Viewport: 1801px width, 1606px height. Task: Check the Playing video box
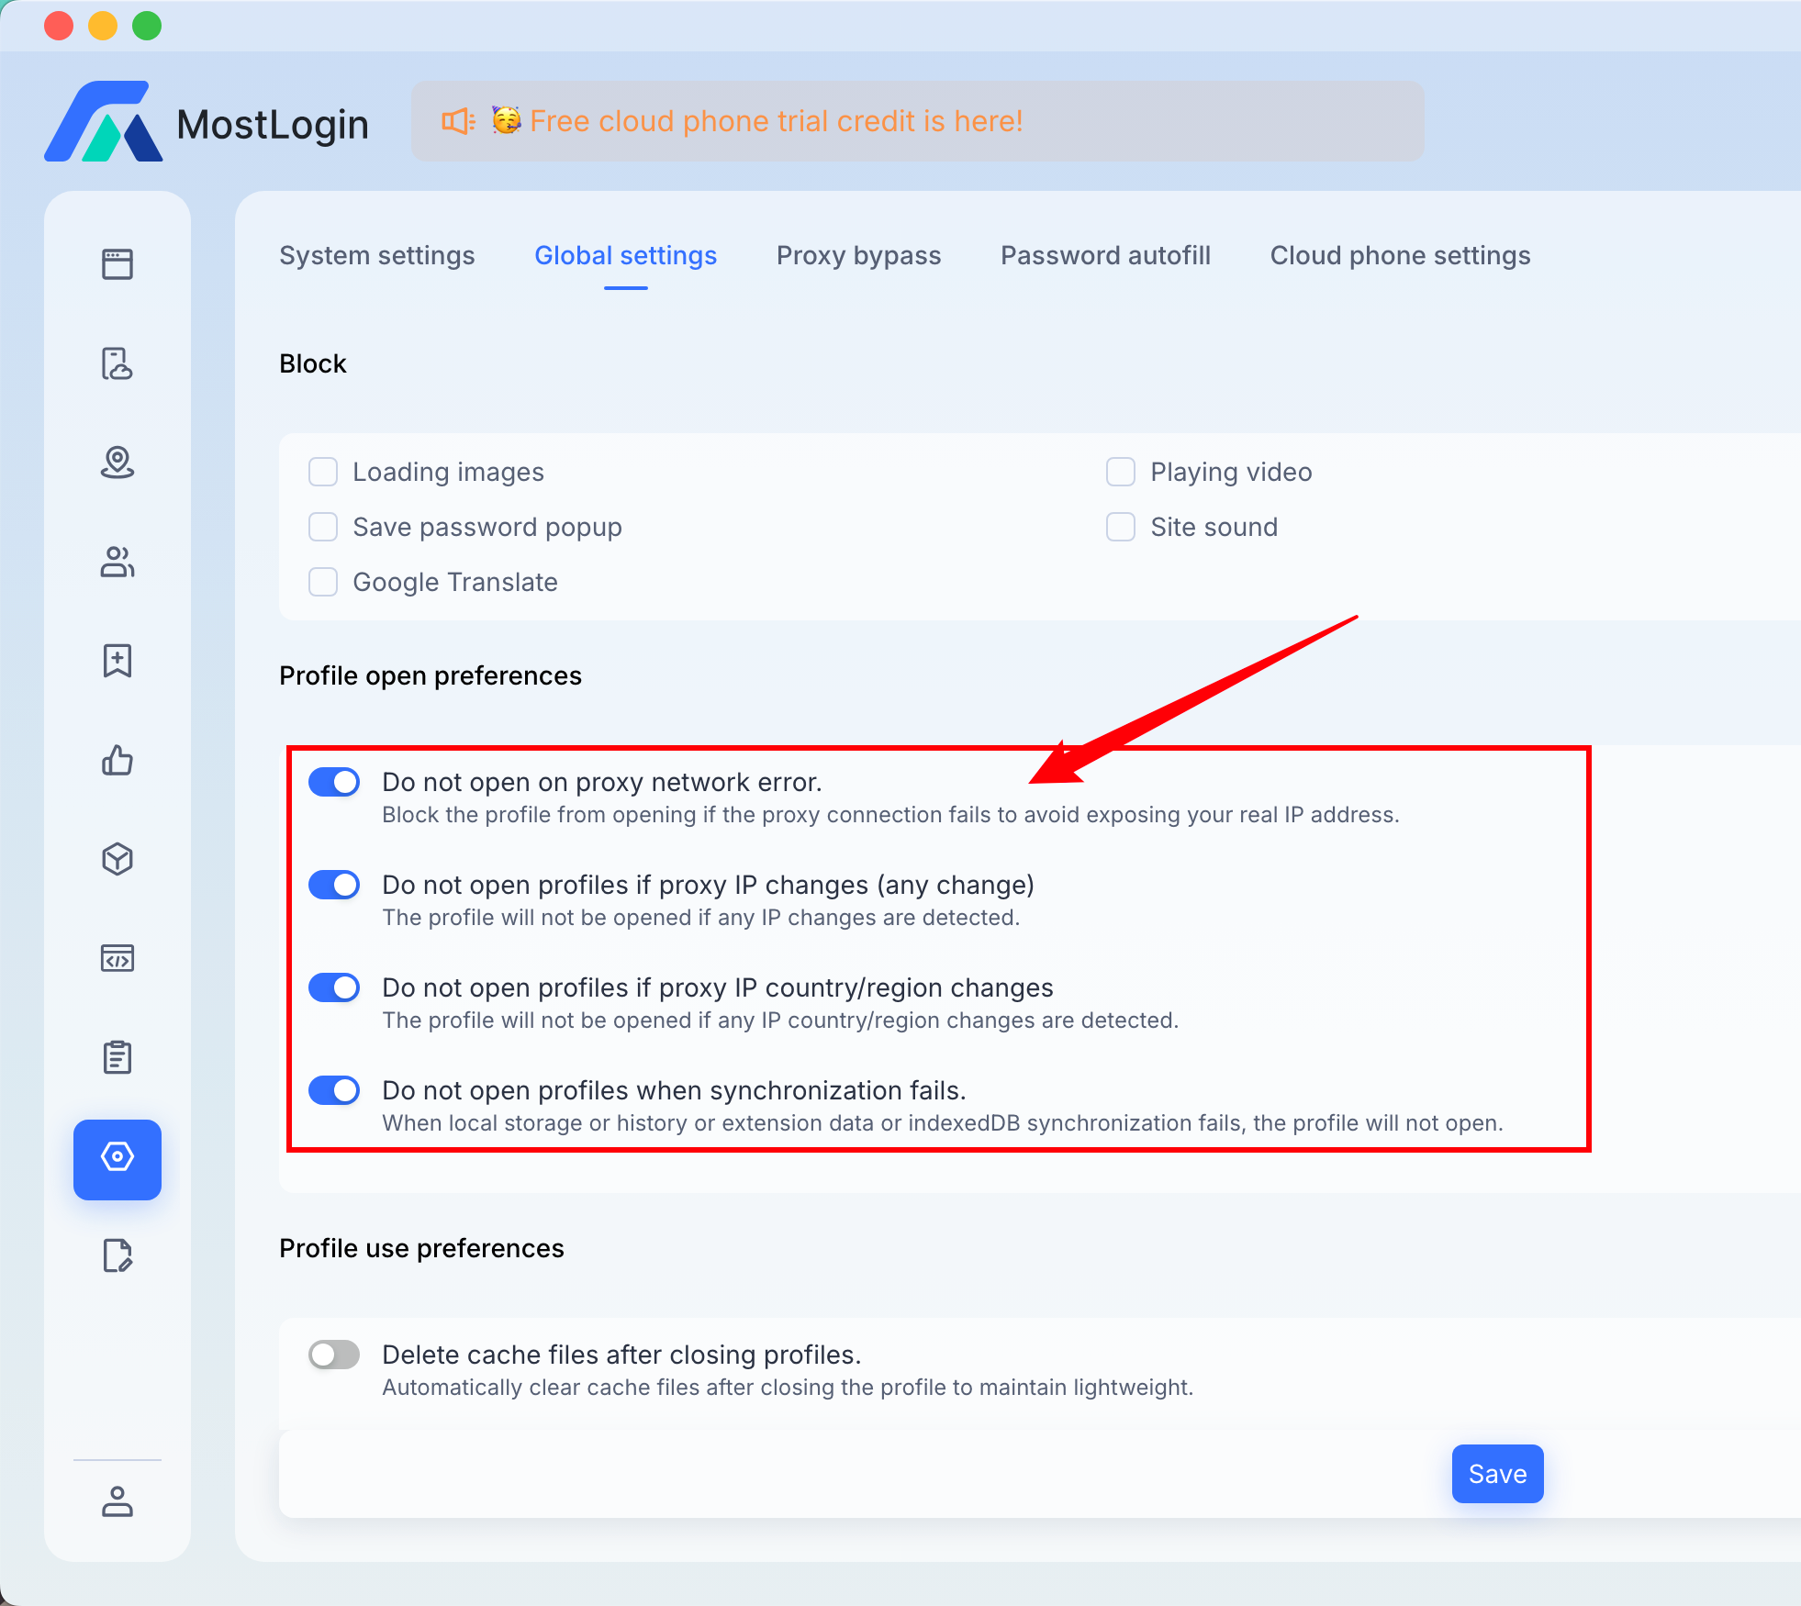[x=1121, y=472]
